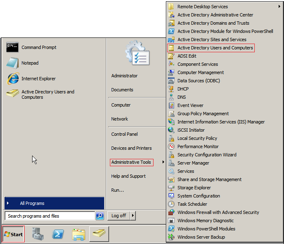Click the Component Services icon

171,64
